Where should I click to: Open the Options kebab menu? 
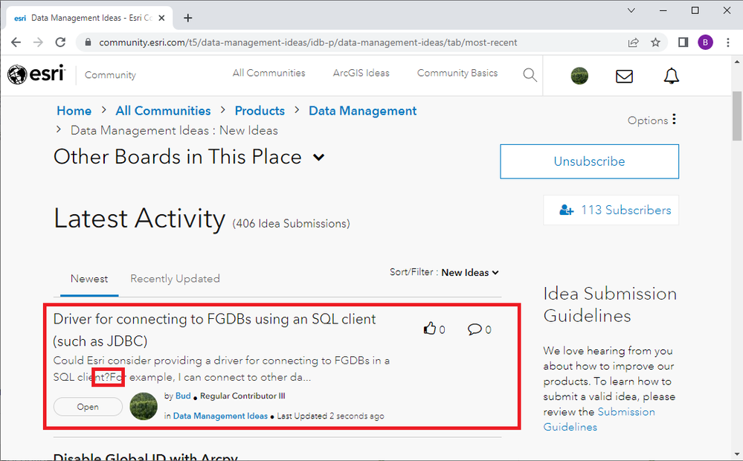[x=674, y=119]
